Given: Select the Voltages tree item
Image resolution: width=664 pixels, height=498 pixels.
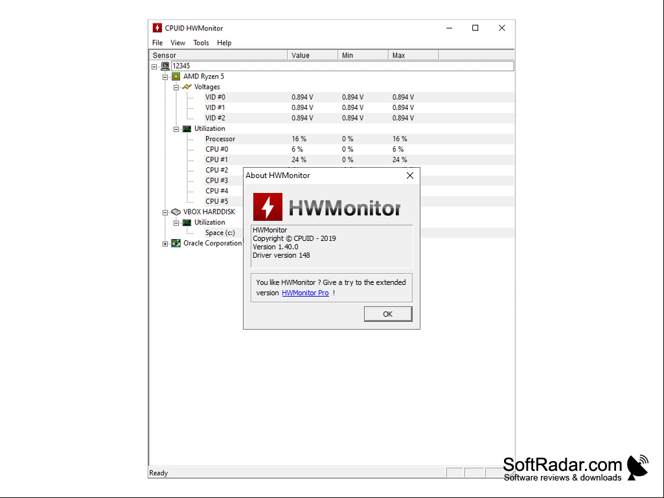Looking at the screenshot, I should (207, 87).
